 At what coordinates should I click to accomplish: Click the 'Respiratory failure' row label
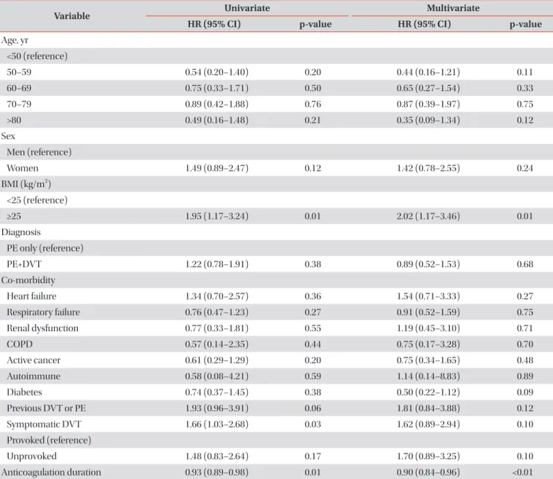coord(44,312)
